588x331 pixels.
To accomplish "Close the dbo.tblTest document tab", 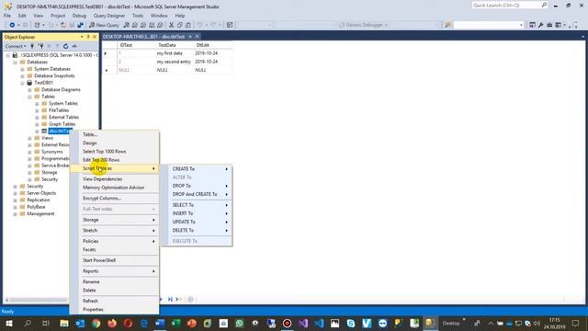I will [197, 37].
